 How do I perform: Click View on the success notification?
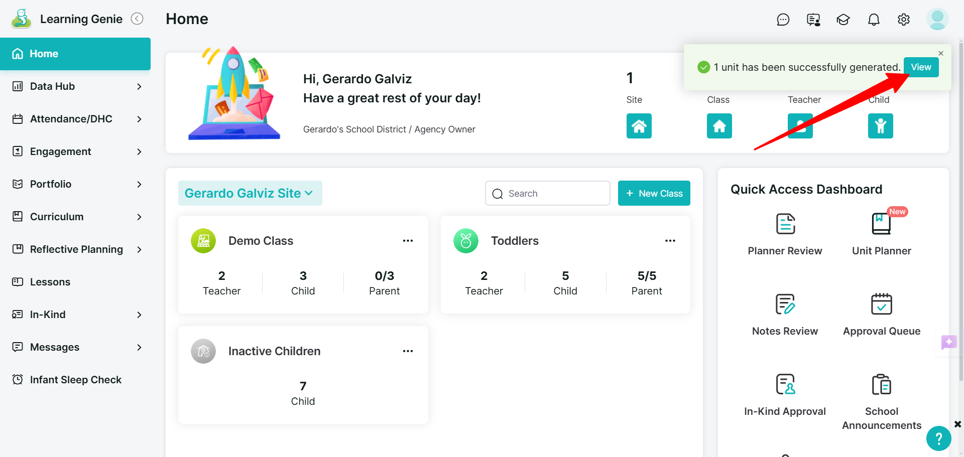point(921,67)
